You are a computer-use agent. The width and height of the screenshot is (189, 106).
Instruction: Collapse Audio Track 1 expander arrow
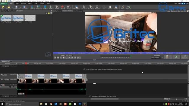point(1,85)
